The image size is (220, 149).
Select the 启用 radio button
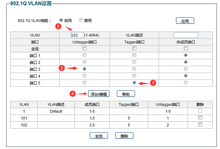(x=61, y=20)
